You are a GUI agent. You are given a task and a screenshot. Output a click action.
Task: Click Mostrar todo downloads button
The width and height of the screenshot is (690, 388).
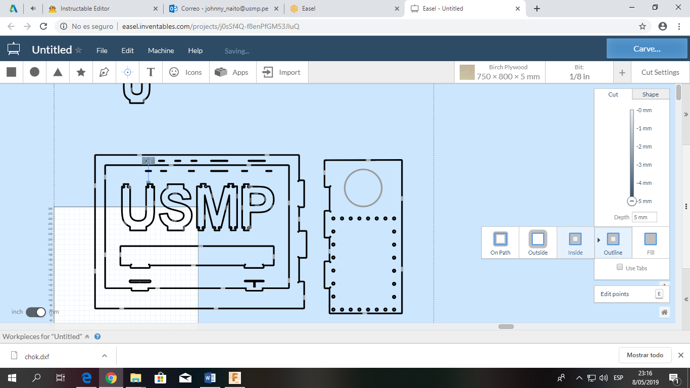coord(645,355)
